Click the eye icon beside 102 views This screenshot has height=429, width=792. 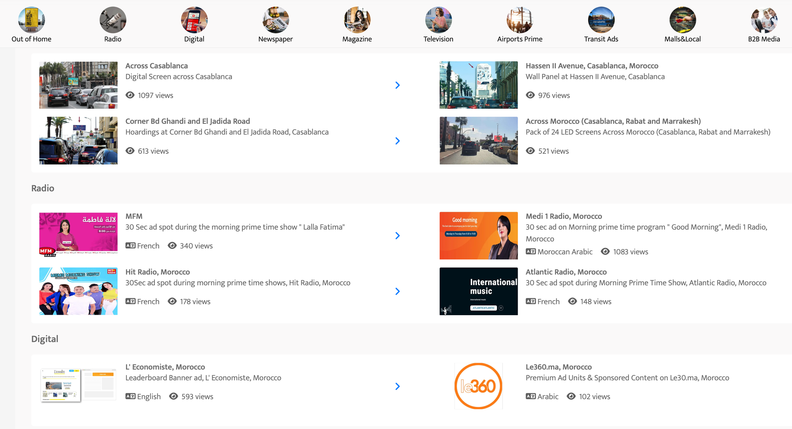571,396
